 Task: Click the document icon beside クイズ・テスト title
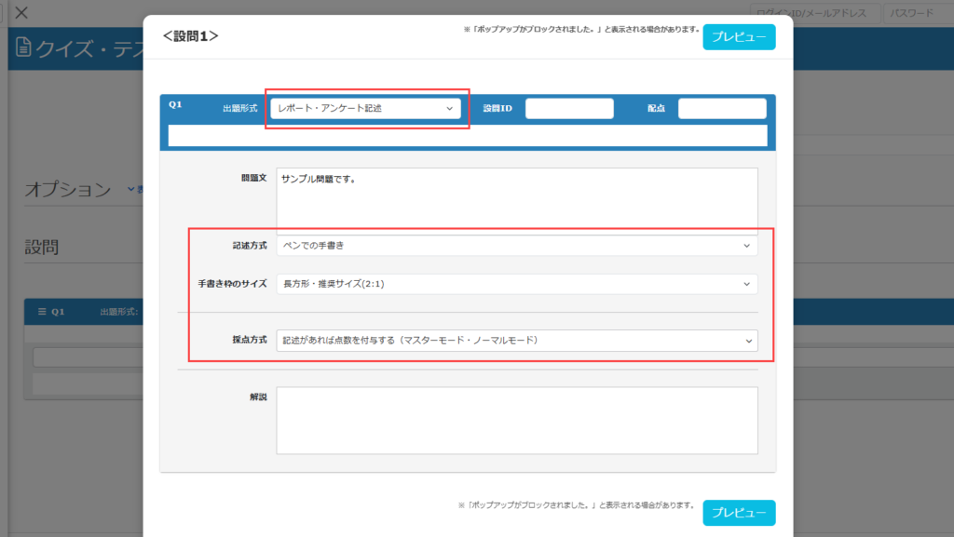point(24,48)
